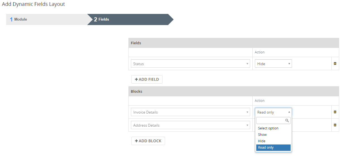This screenshot has height=157, width=347.
Task: Click the search magnifier in dropdown
Action: pyautogui.click(x=287, y=121)
